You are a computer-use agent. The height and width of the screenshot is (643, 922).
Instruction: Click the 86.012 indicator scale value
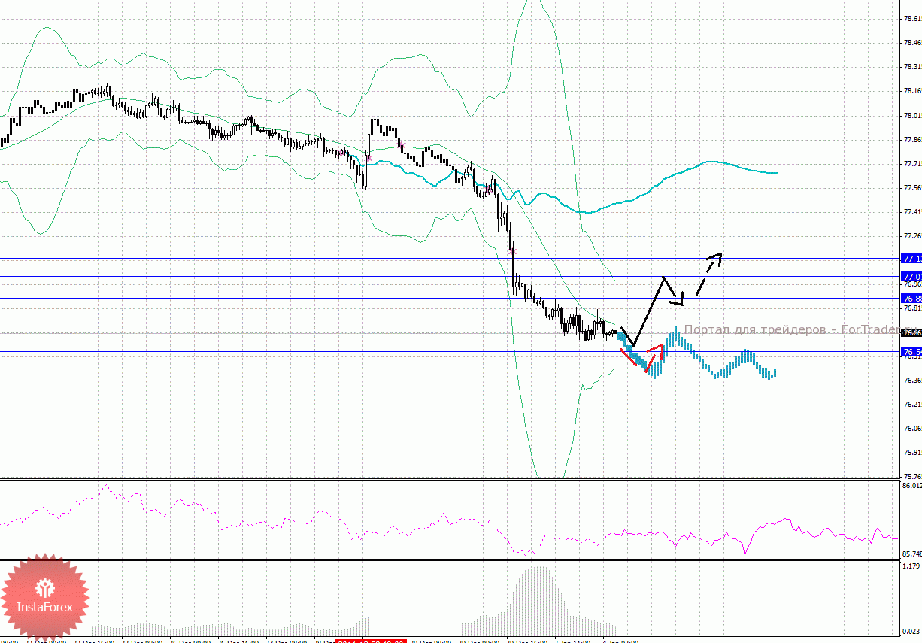pos(911,487)
